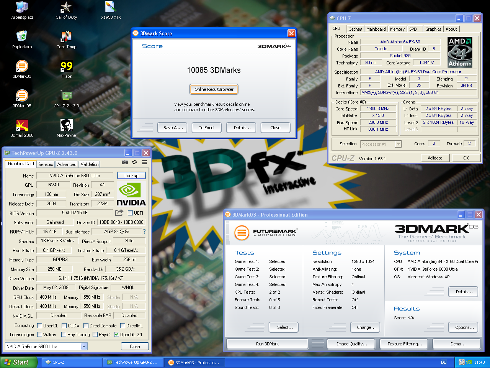490x368 pixels.
Task: Click the Futuremark logo in 3DMark03 window
Action: (x=265, y=232)
